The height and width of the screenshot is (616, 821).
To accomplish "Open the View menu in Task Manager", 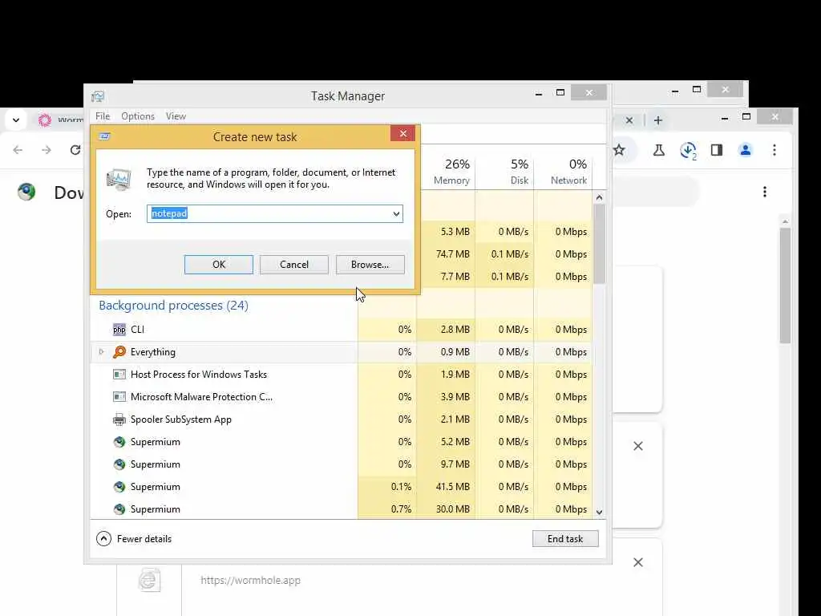I will point(176,116).
